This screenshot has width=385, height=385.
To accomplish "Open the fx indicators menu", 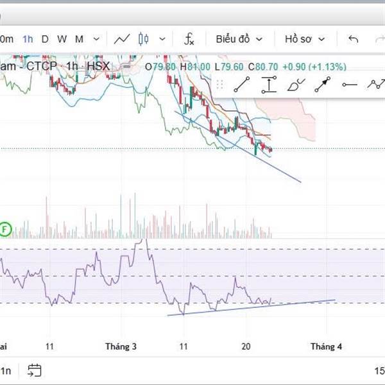I will (x=189, y=39).
